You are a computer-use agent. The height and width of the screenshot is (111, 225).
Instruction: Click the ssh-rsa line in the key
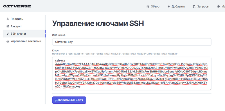[60, 60]
